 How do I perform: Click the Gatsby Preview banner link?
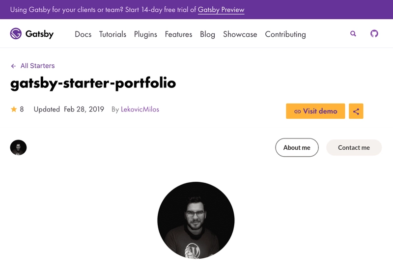(x=221, y=10)
